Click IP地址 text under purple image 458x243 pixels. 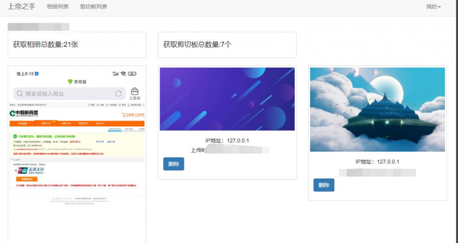tap(227, 140)
